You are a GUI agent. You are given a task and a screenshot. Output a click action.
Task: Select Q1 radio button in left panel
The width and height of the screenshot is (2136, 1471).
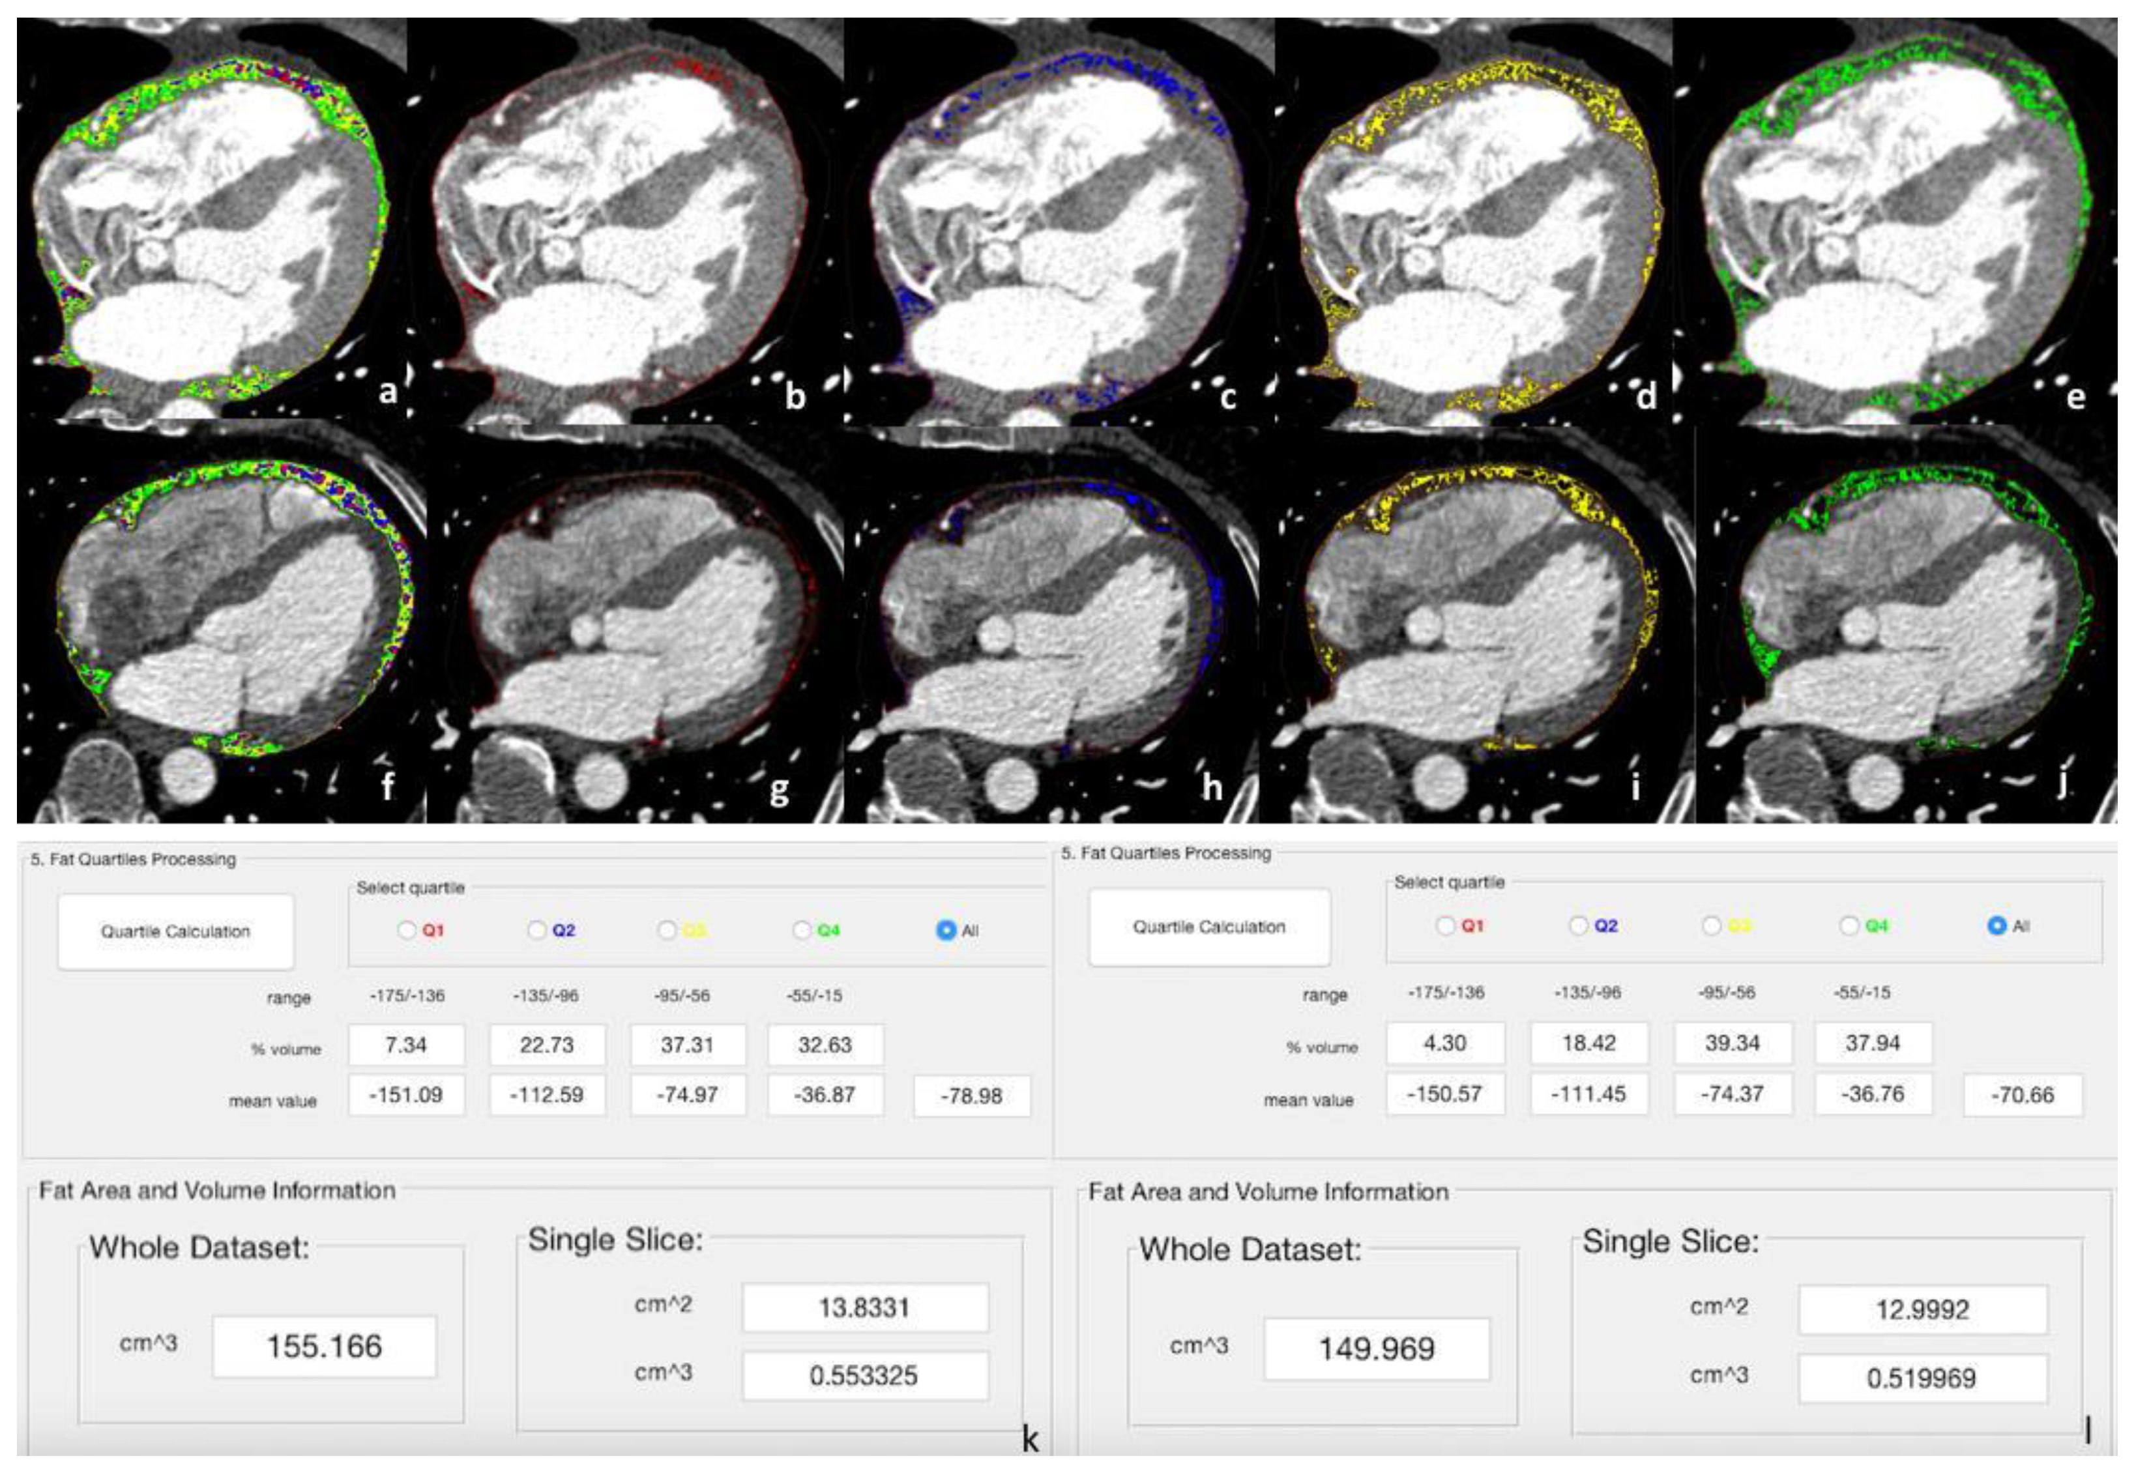[406, 930]
